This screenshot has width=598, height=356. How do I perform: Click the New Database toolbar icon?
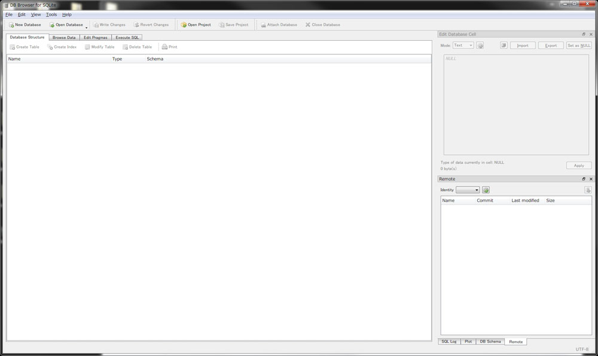(x=11, y=25)
